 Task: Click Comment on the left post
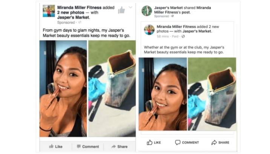(x=88, y=146)
